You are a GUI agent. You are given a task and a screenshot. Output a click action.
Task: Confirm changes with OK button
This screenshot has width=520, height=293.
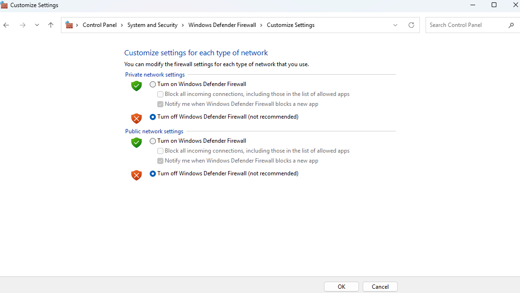341,287
